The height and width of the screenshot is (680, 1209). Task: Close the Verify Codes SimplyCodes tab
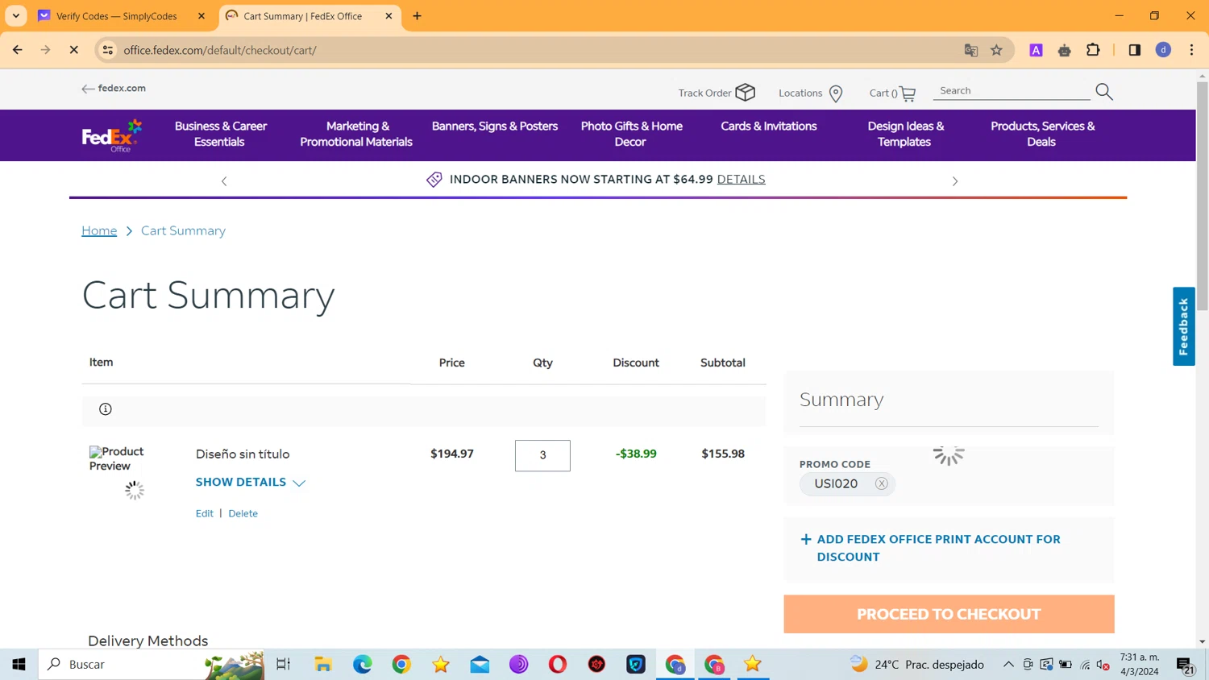[x=201, y=16]
